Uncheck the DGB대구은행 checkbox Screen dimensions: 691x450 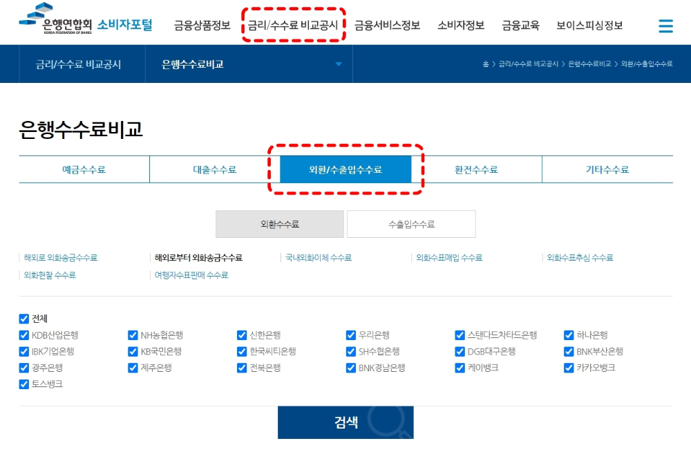coord(460,351)
